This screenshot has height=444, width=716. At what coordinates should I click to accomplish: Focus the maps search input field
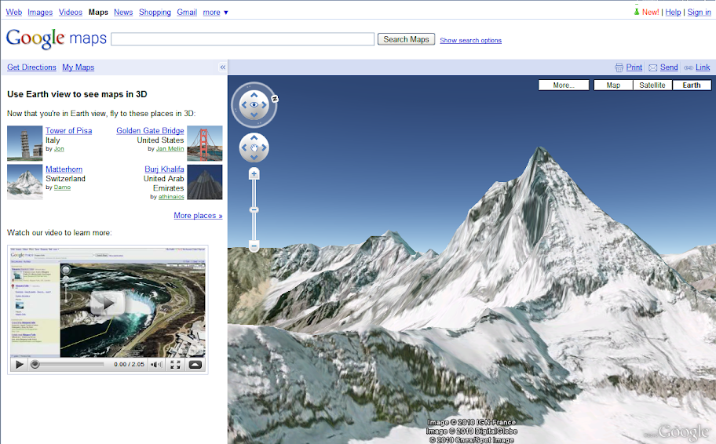pos(243,39)
